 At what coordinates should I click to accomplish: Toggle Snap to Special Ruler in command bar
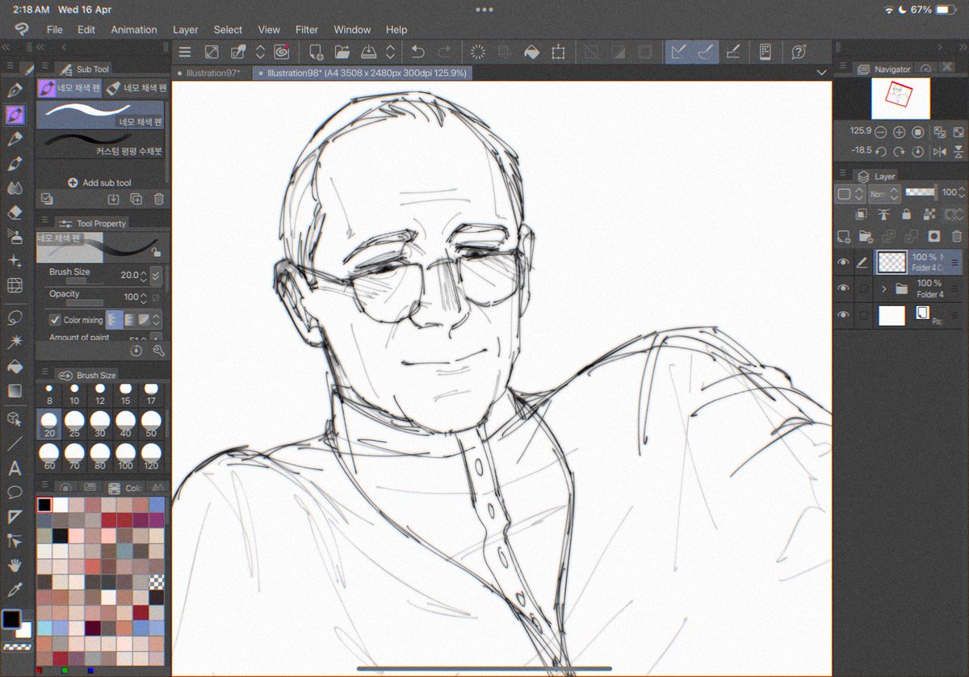(705, 52)
